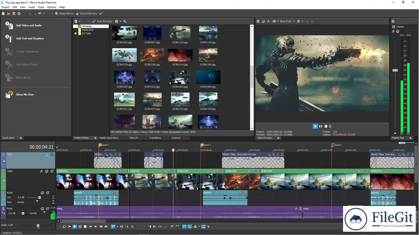
Task: Open preview overlays grid dropdown arrow
Action: [302, 21]
